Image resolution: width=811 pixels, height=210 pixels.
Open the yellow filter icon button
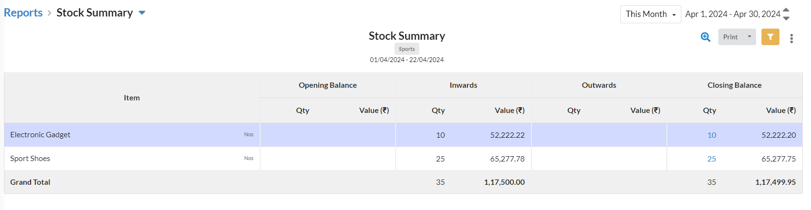point(770,37)
